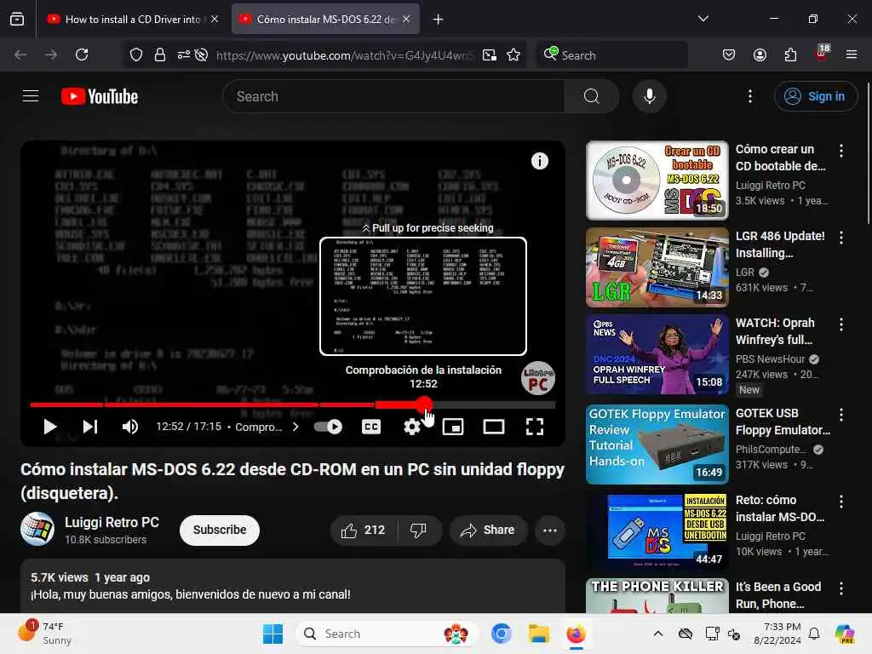Open the Share dialog
The height and width of the screenshot is (654, 872).
tap(488, 530)
